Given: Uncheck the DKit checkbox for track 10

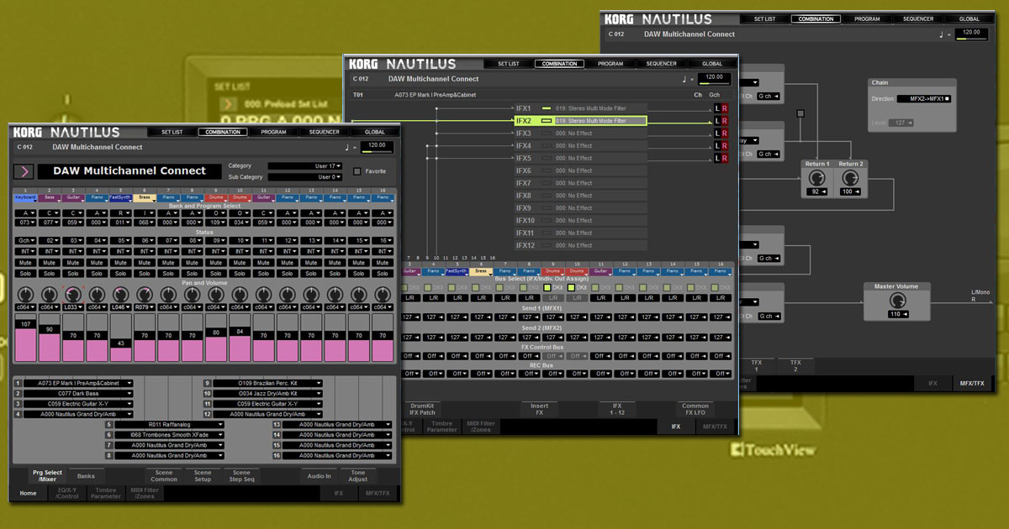Looking at the screenshot, I should click(571, 288).
